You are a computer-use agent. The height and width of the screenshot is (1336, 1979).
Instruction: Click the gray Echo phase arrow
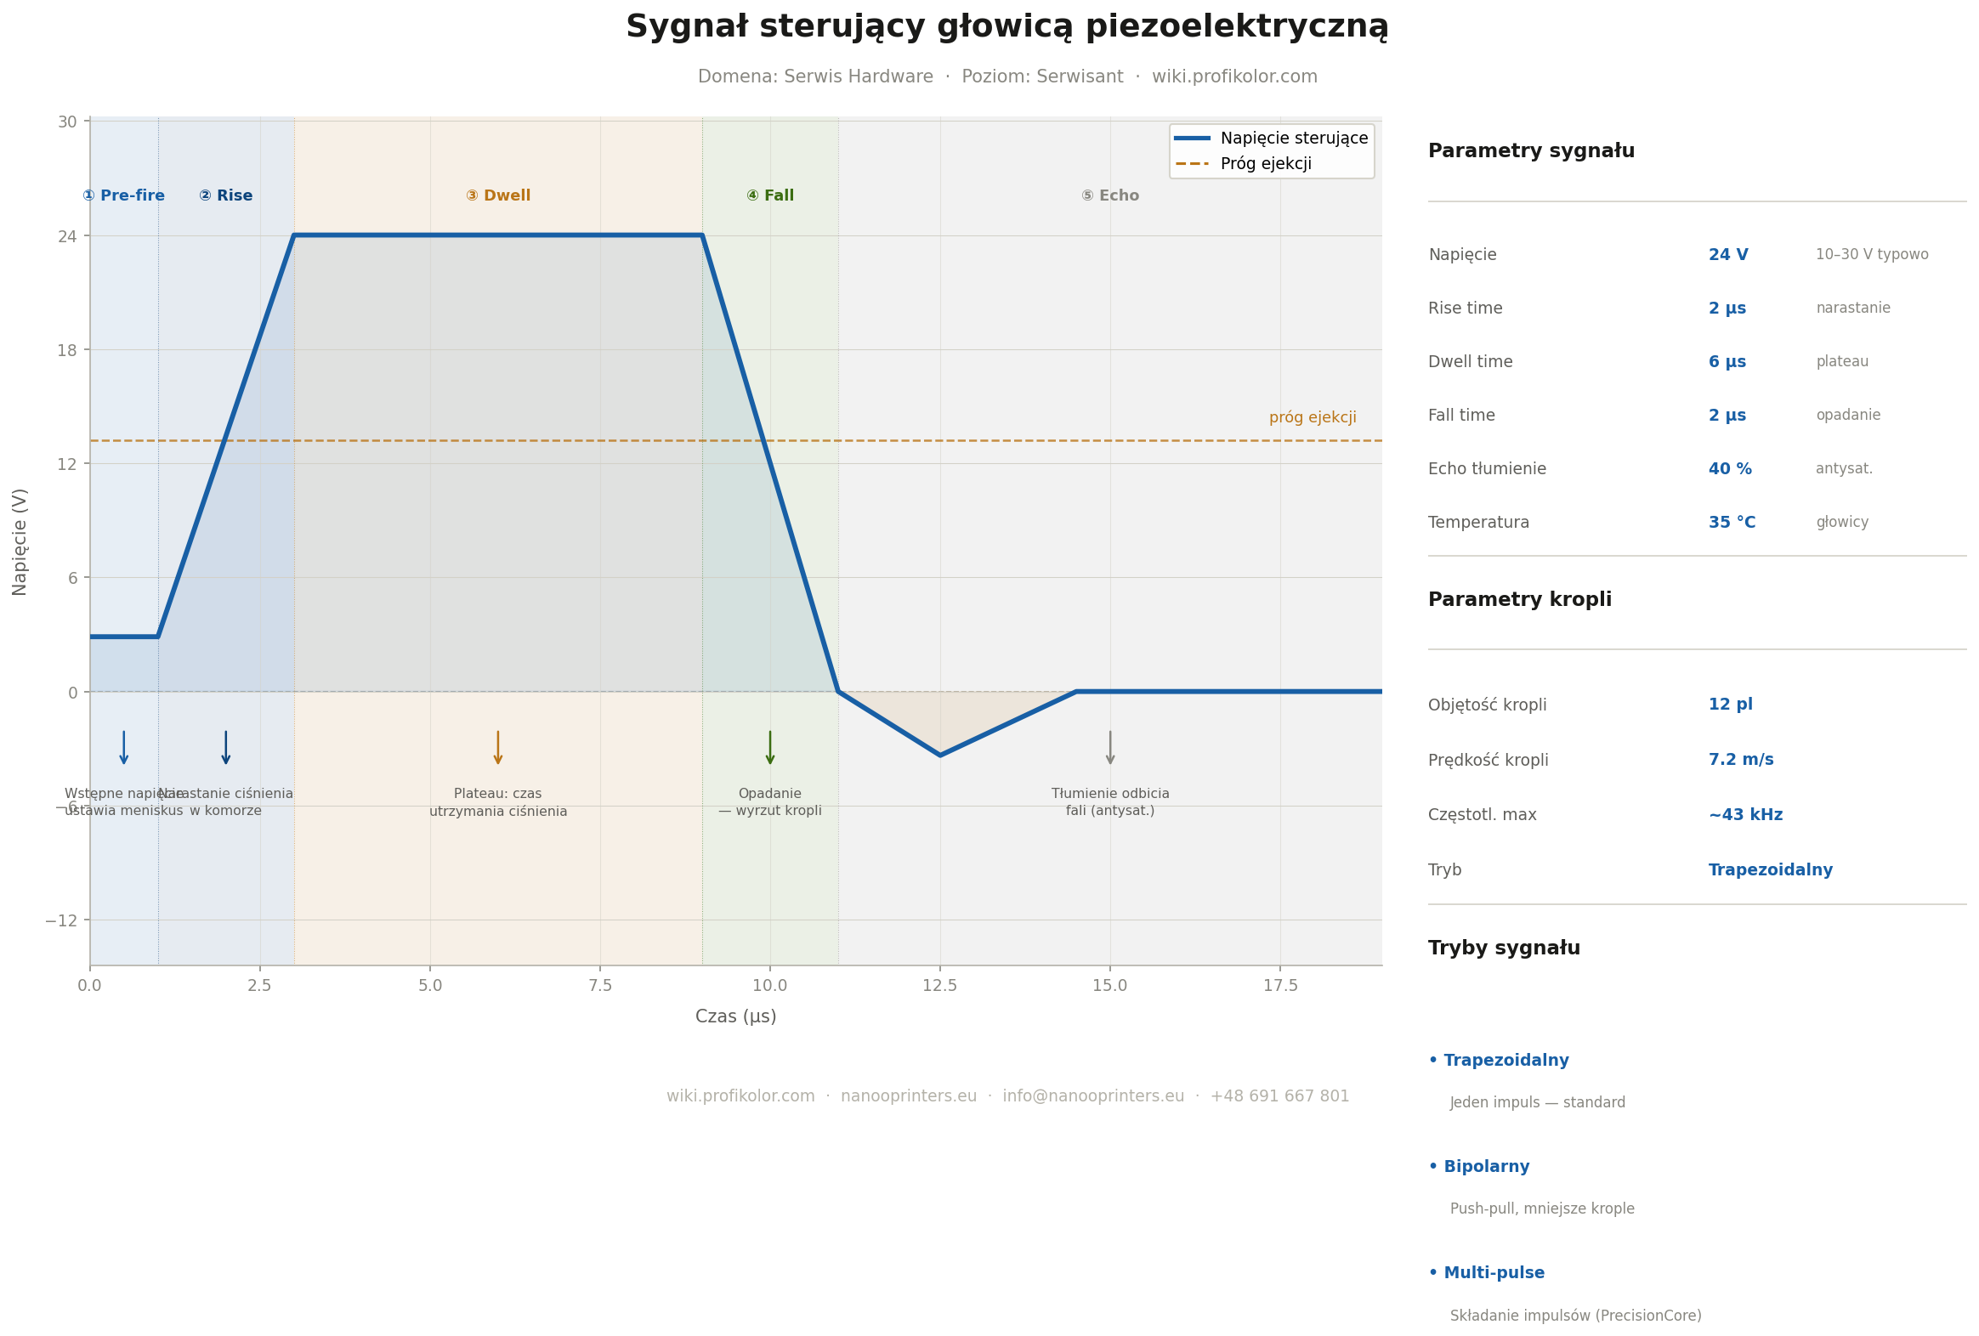(x=1110, y=747)
